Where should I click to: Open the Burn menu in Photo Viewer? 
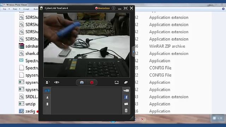[36, 9]
